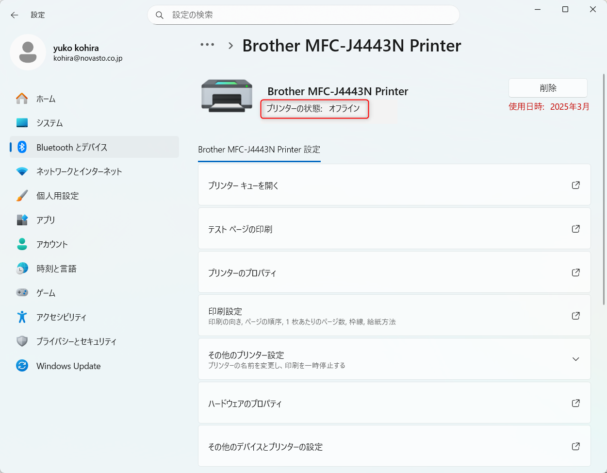Screen dimensions: 607x473
Task: Click the Home house icon in sidebar
Action: click(x=22, y=99)
